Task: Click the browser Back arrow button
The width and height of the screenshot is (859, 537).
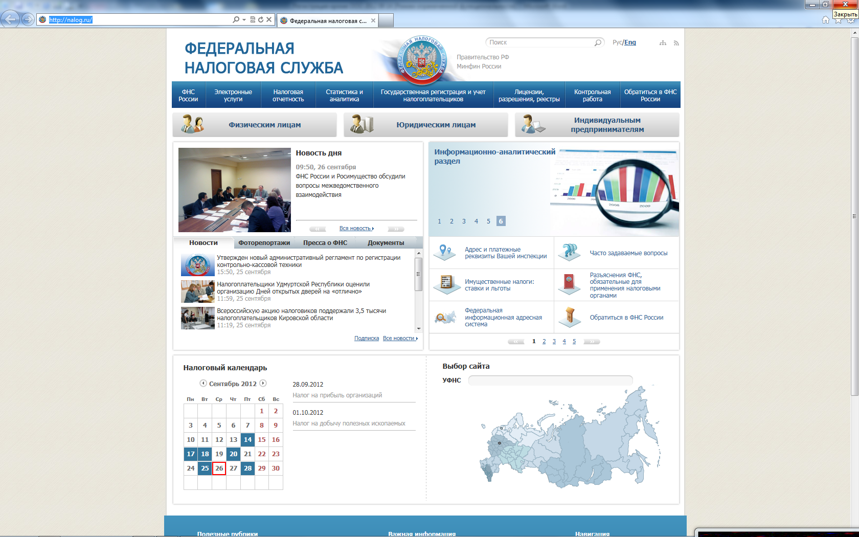Action: point(10,19)
